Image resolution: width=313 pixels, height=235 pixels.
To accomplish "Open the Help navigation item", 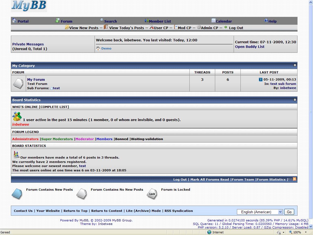I will pos(273,21).
